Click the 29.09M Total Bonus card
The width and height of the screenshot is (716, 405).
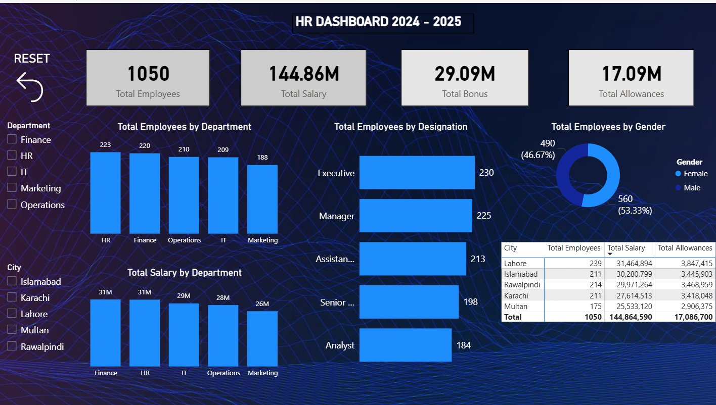point(465,78)
